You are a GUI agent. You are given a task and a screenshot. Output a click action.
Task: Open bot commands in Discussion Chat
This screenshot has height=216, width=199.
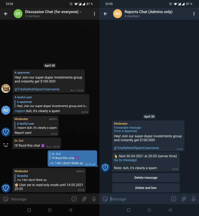(x=74, y=199)
